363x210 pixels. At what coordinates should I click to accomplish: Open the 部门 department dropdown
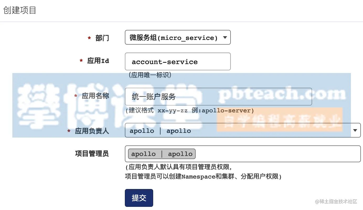coord(178,37)
